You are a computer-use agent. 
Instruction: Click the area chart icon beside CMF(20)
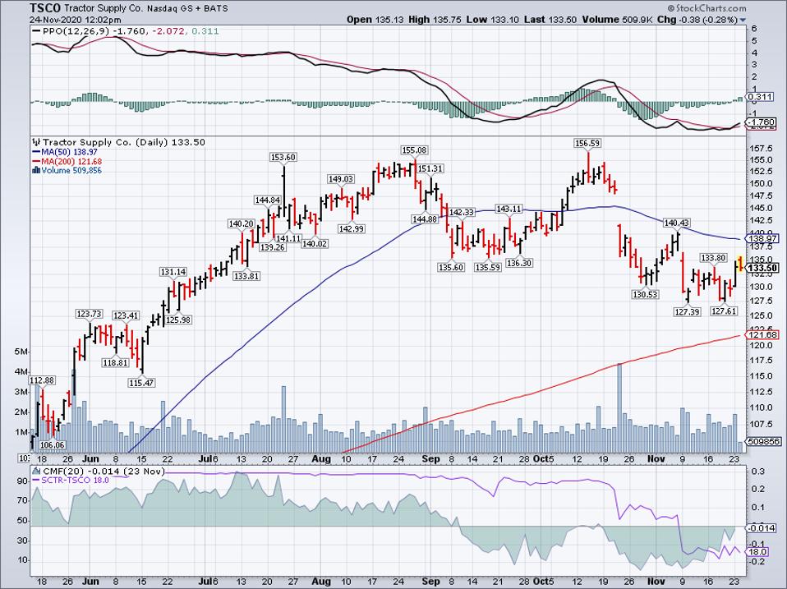click(x=37, y=471)
